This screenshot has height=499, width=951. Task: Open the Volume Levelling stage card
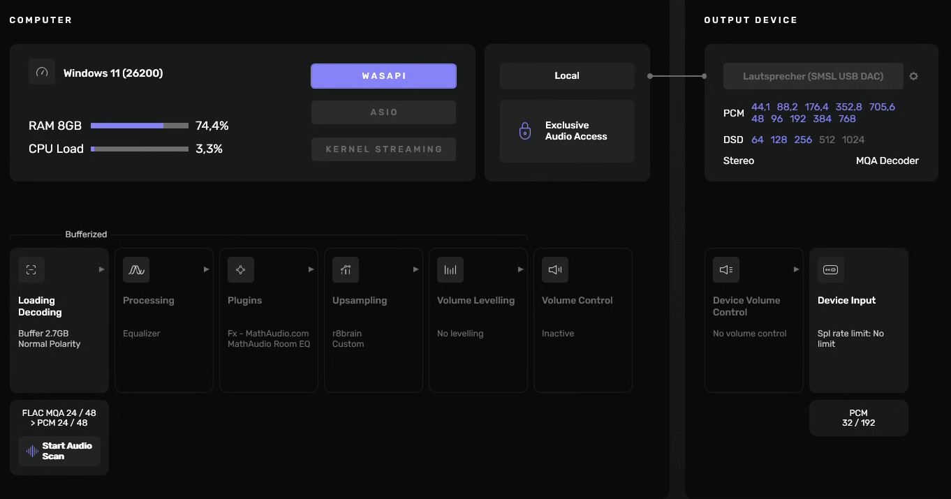pos(478,320)
